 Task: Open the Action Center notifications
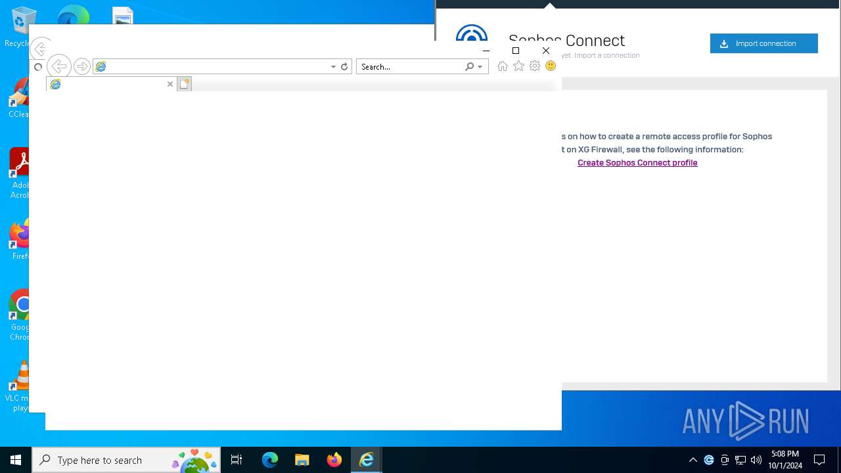(819, 460)
